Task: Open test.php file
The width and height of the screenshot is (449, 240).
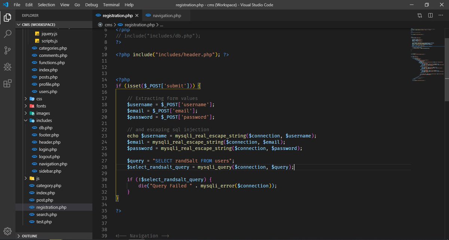Action: pyautogui.click(x=44, y=222)
